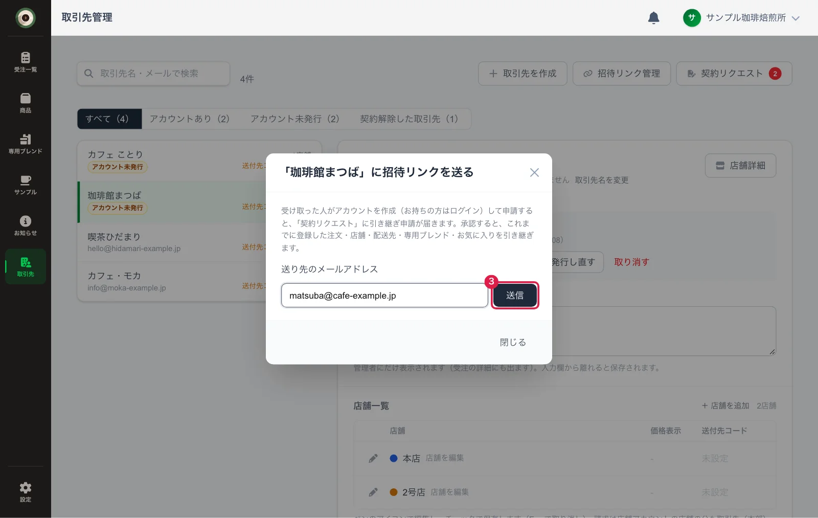
Task: Click 取引先名・メールで検索 search field
Action: tap(153, 74)
